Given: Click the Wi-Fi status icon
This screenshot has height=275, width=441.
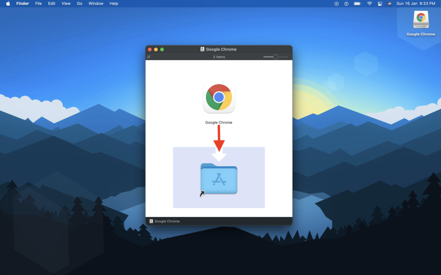Looking at the screenshot, I should tap(369, 4).
